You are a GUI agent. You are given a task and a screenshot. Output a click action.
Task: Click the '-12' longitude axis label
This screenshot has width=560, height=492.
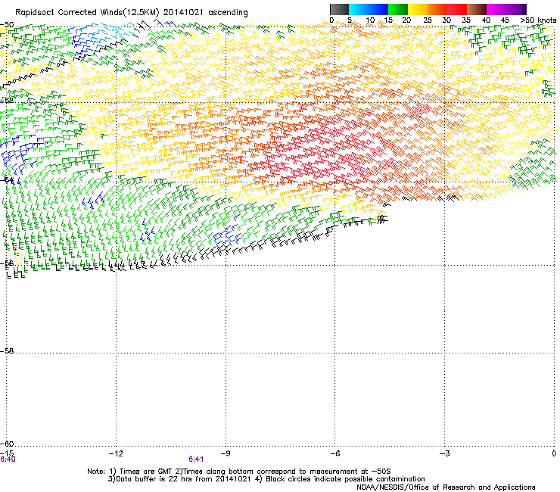coord(116,453)
